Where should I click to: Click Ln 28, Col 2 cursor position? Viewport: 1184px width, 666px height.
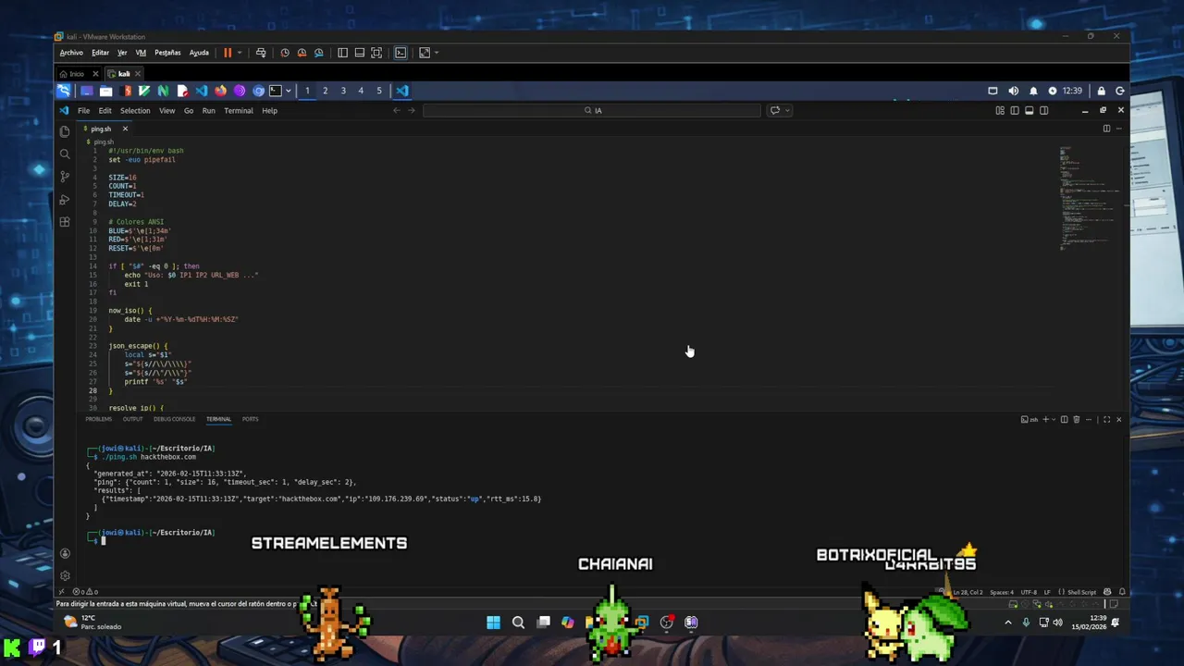pos(968,592)
